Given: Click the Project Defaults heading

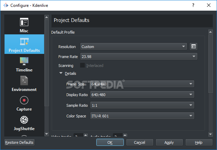Looking at the screenshot, I should pyautogui.click(x=71, y=20).
